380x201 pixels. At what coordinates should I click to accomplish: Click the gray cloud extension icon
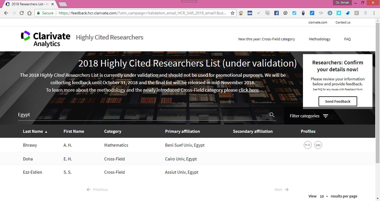tap(321, 13)
